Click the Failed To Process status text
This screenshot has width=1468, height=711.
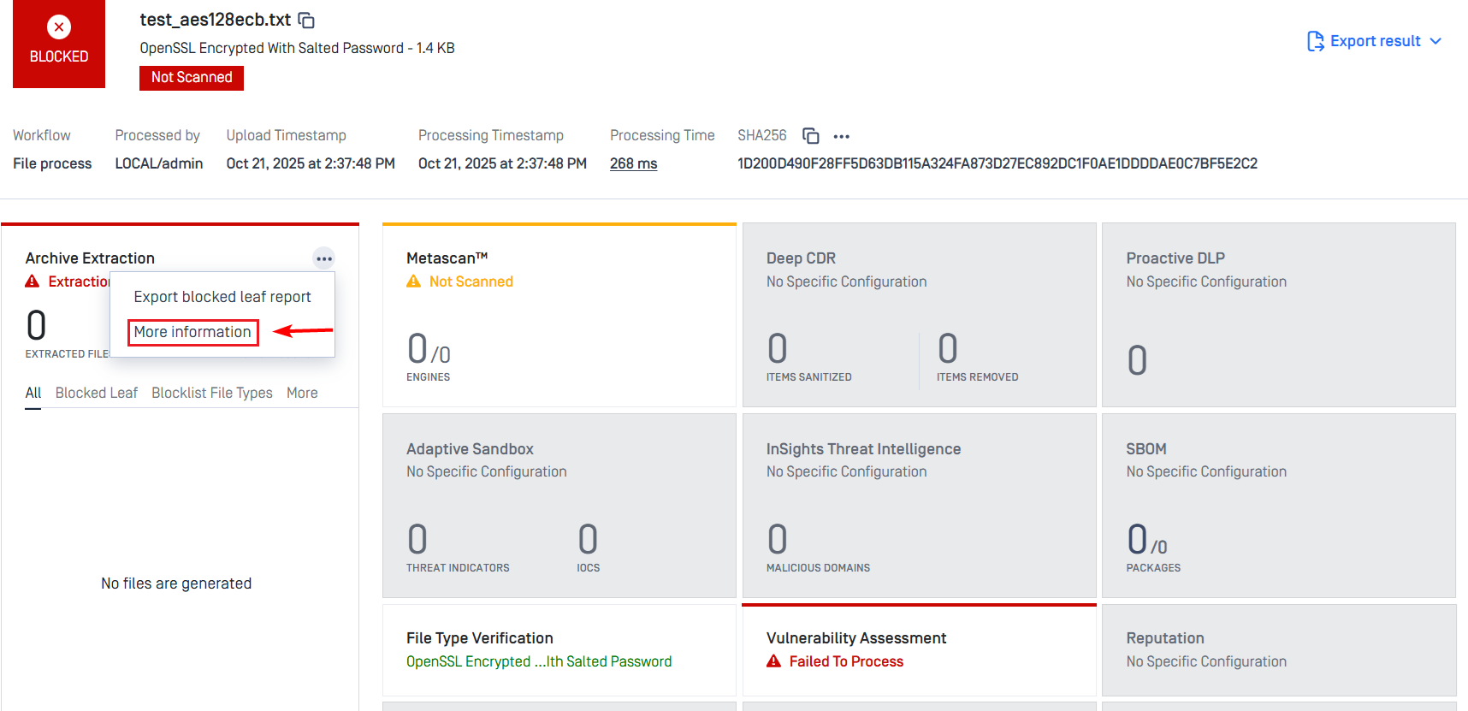(x=846, y=661)
